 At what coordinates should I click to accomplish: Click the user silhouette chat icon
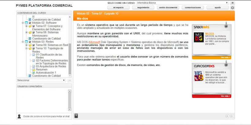point(19,116)
